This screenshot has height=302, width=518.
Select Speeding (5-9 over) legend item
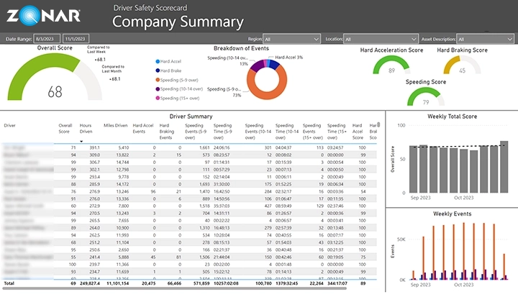click(x=180, y=80)
